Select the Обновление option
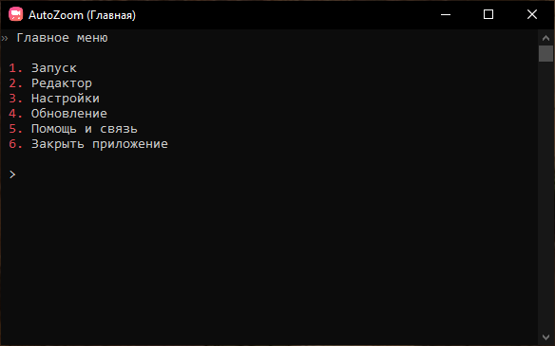This screenshot has height=346, width=555. [x=69, y=114]
